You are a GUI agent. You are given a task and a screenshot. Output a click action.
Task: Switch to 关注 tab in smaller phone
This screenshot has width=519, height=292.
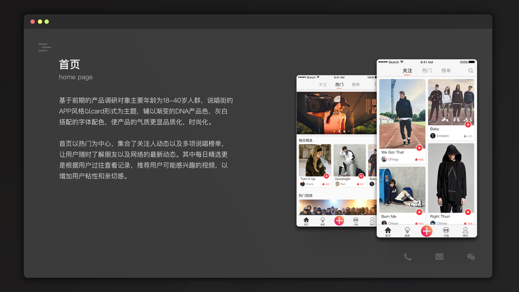pyautogui.click(x=322, y=85)
